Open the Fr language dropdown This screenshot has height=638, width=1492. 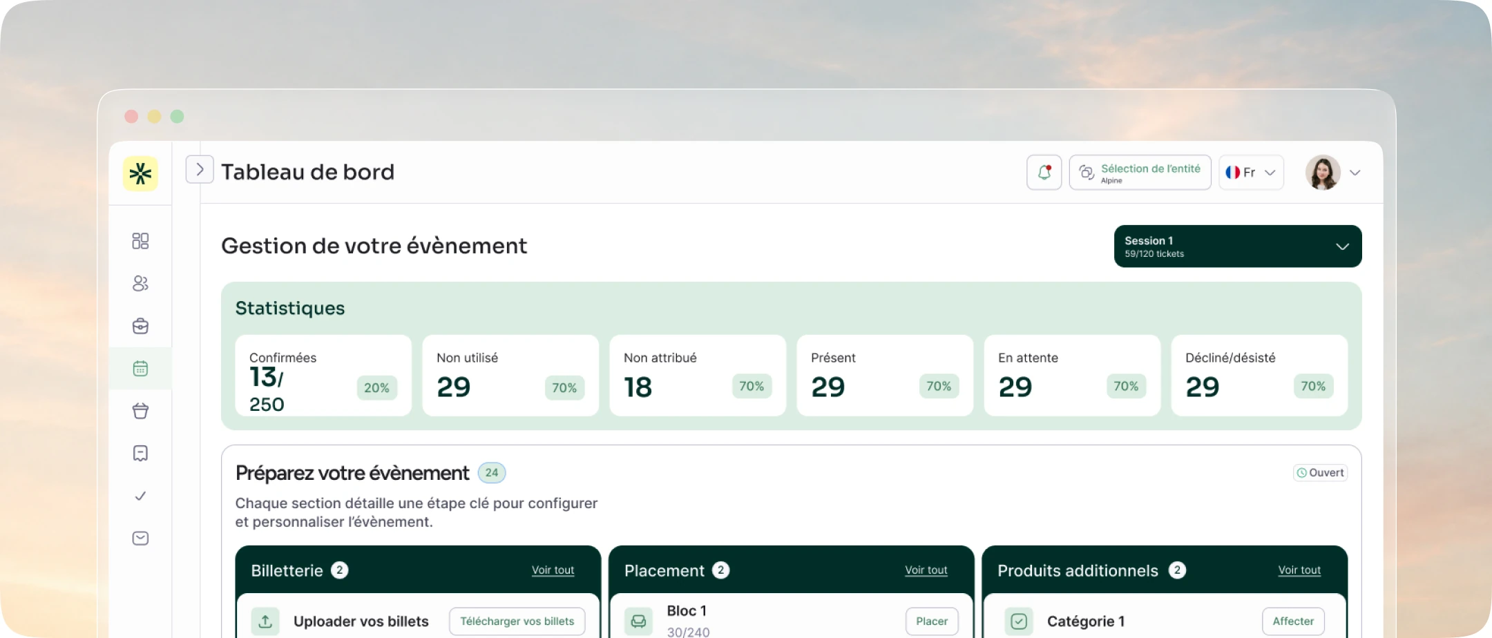(x=1251, y=173)
